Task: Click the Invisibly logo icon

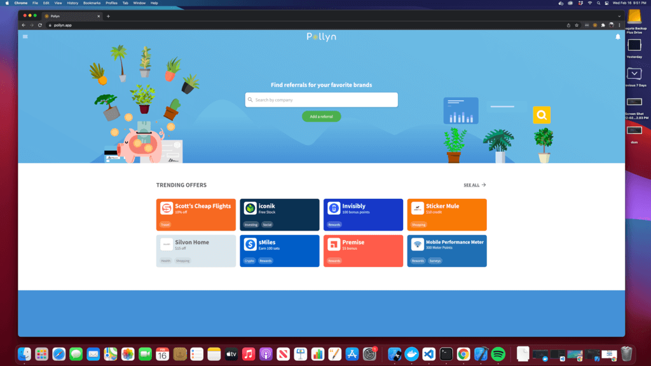Action: point(334,208)
